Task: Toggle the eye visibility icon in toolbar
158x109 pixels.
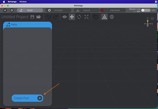Action: [x=65, y=17]
